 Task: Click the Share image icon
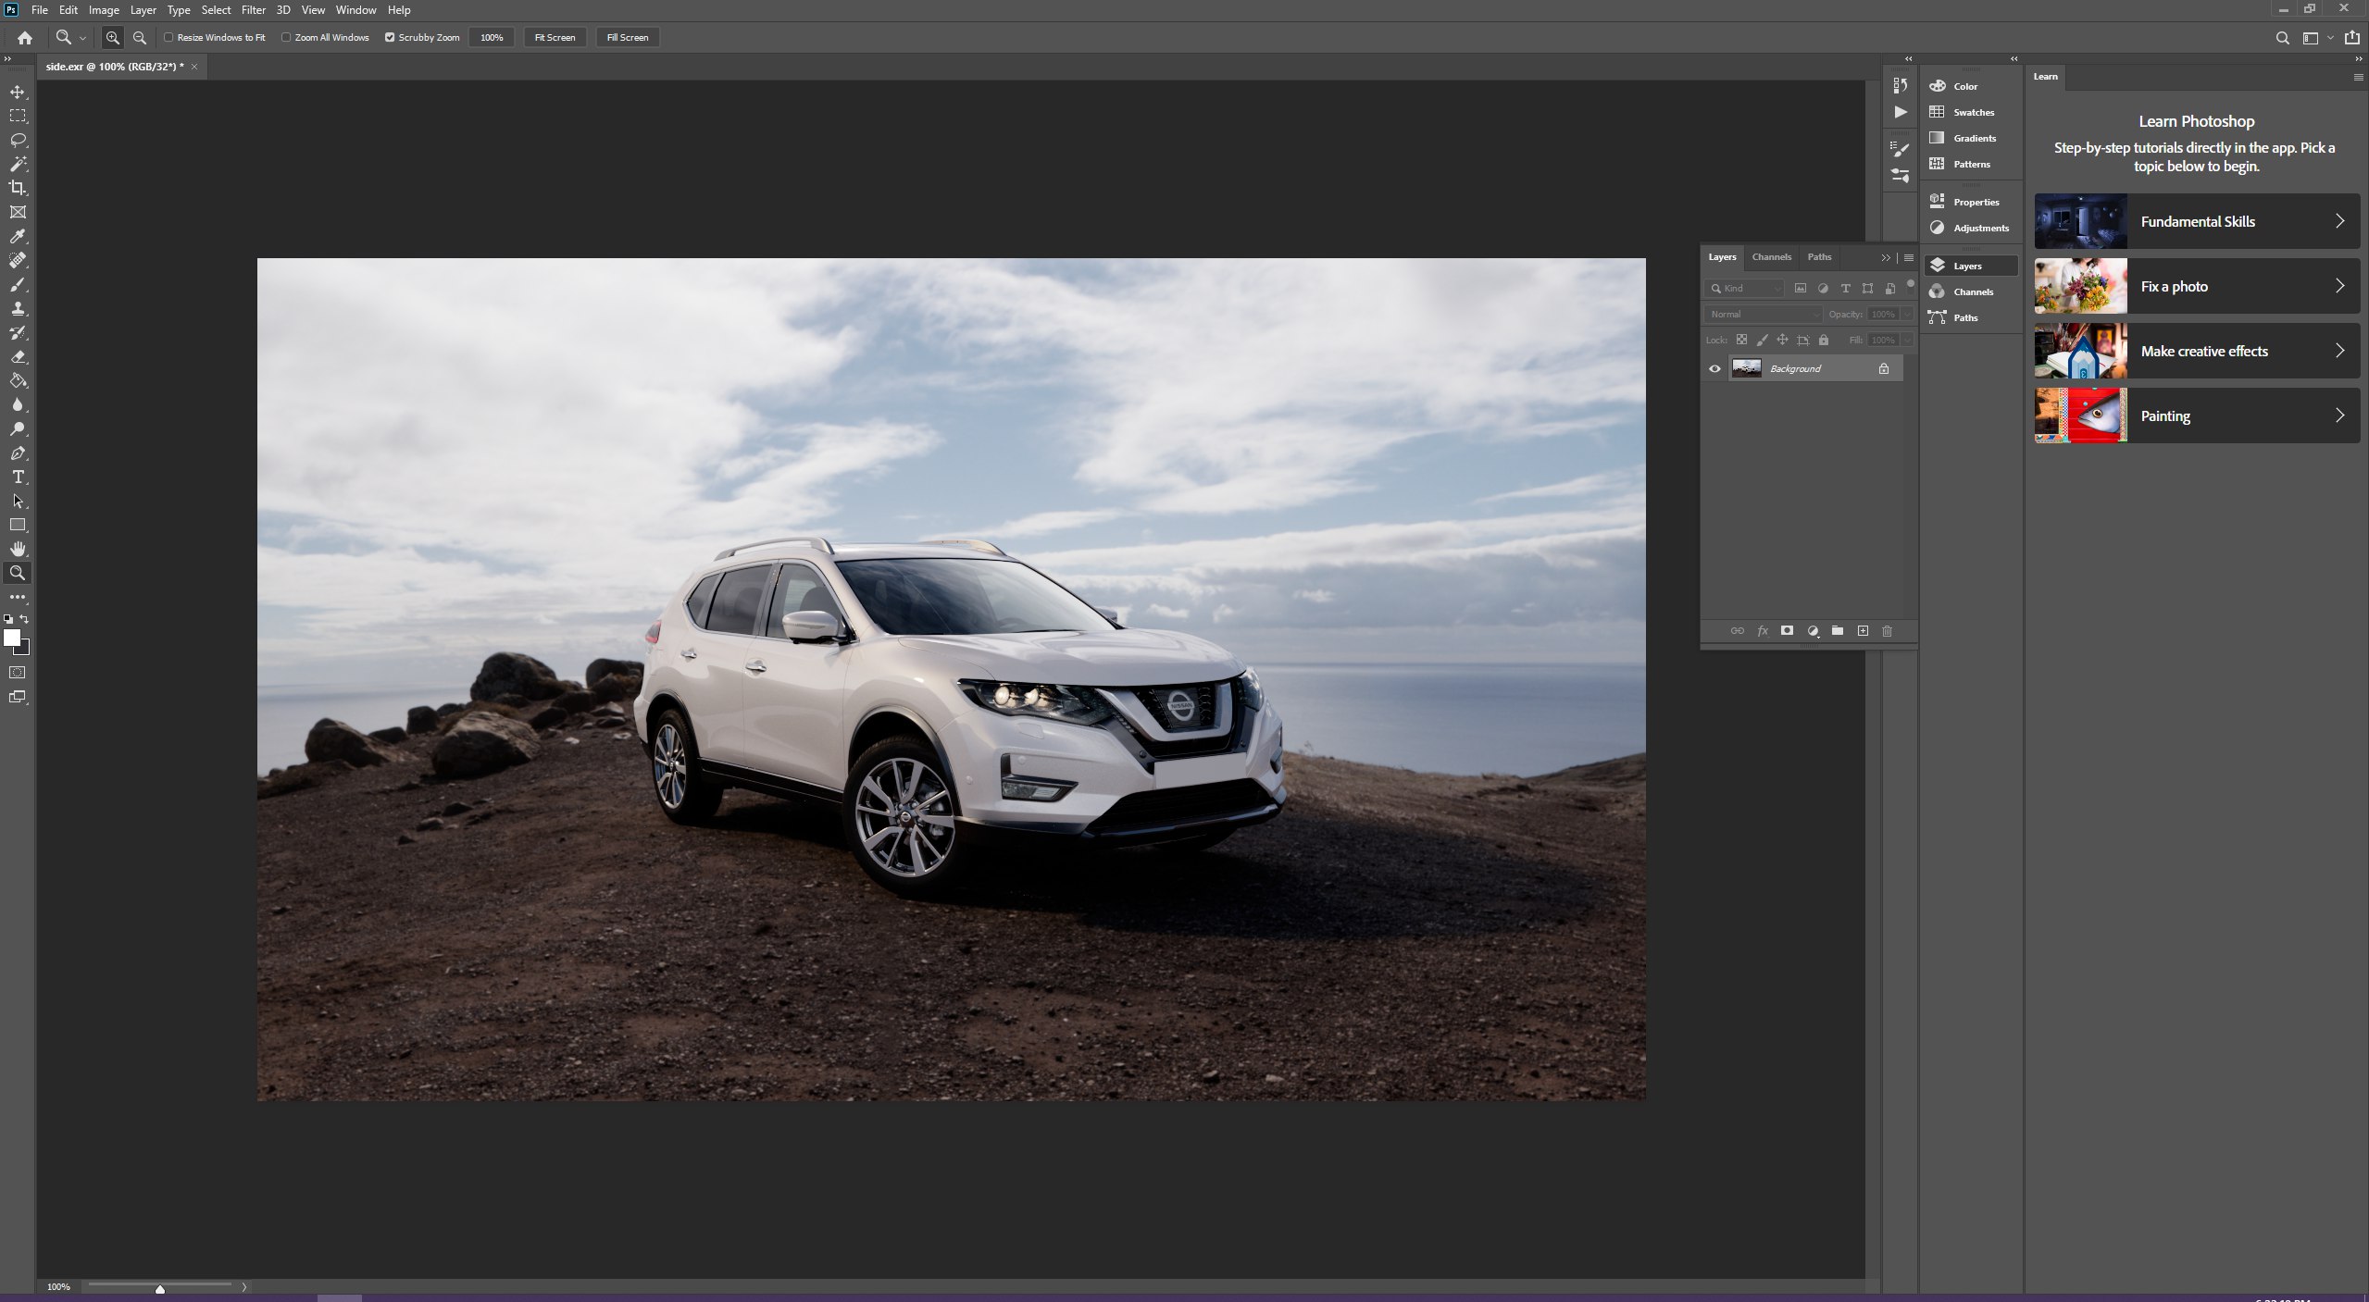2352,38
